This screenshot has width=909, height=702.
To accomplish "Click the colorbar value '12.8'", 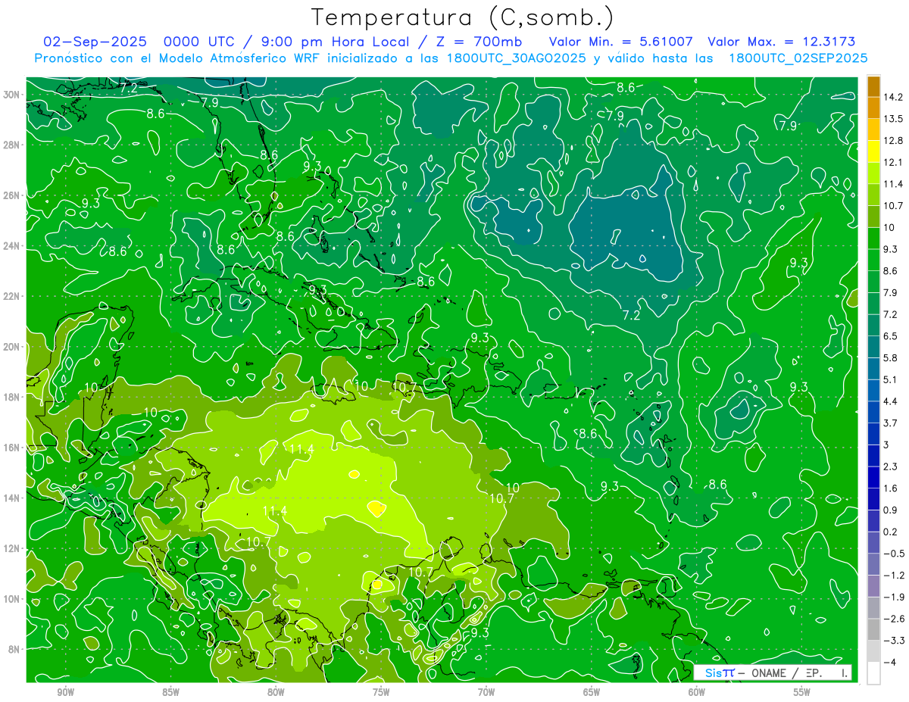I will [892, 141].
